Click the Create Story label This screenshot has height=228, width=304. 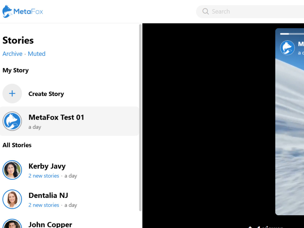coord(46,94)
